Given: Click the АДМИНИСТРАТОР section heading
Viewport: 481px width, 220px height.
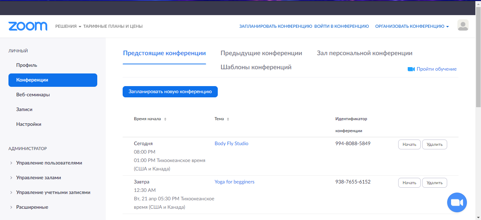Looking at the screenshot, I should 27,149.
